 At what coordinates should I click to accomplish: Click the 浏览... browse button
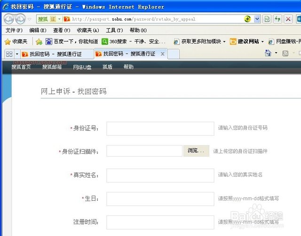pyautogui.click(x=196, y=151)
